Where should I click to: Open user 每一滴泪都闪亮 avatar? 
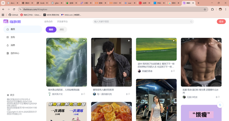coord(94,94)
